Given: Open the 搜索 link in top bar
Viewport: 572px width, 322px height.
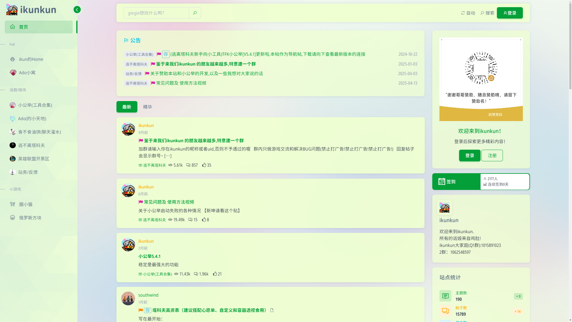Looking at the screenshot, I should pyautogui.click(x=487, y=13).
